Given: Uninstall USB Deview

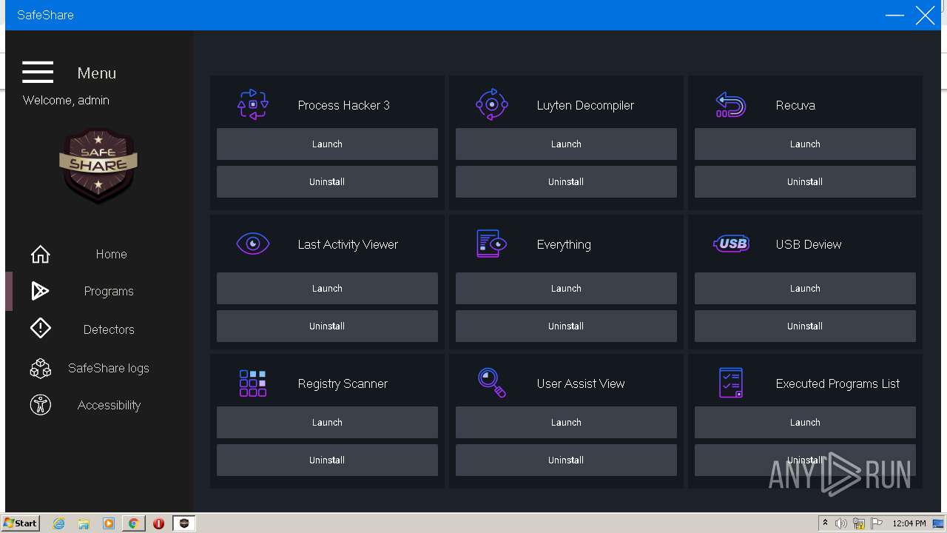Looking at the screenshot, I should pyautogui.click(x=805, y=326).
